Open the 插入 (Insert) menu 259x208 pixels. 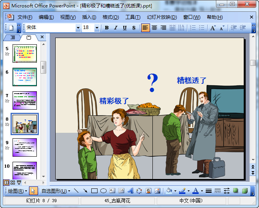(89, 17)
